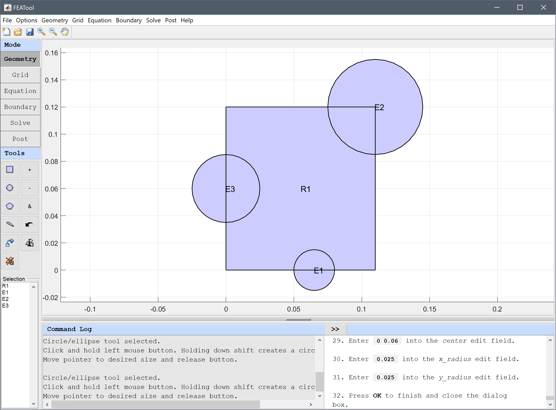The height and width of the screenshot is (410, 556).
Task: Switch to Post mode
Action: [x=20, y=139]
